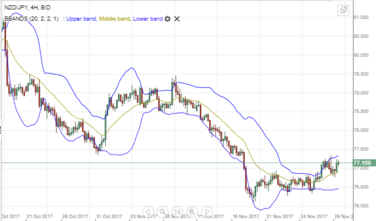
Task: Click the 80.000 price axis label
Action: tap(361, 55)
